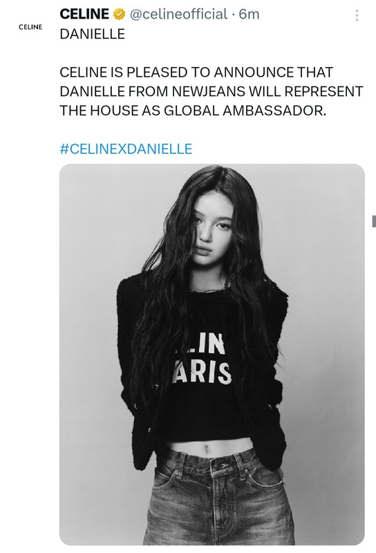Open the CELINE profile avatar
Viewport: 376px width, 553px height.
point(30,27)
